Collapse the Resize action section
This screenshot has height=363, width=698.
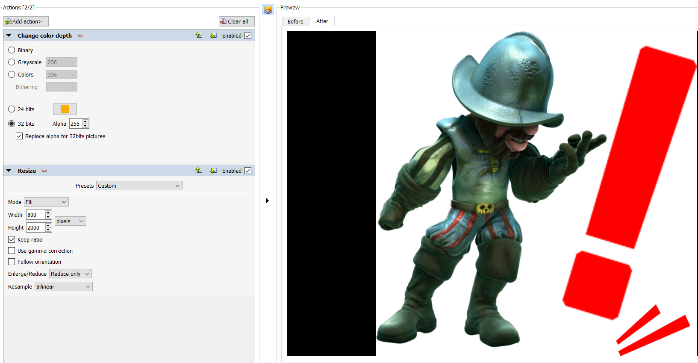tap(9, 171)
